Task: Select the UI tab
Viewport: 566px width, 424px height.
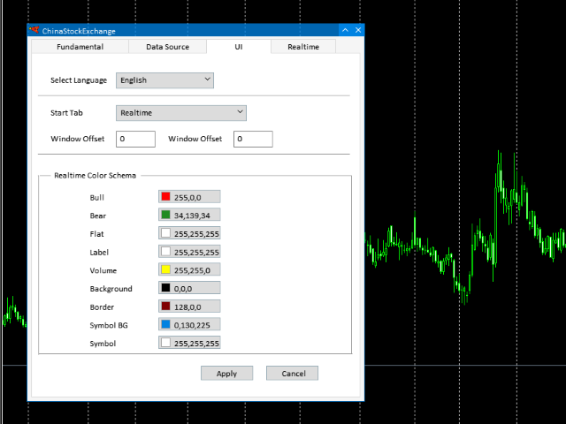Action: coord(238,47)
